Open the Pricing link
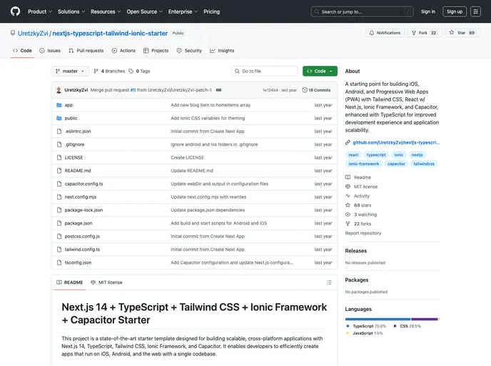The width and height of the screenshot is (491, 366). point(212,11)
